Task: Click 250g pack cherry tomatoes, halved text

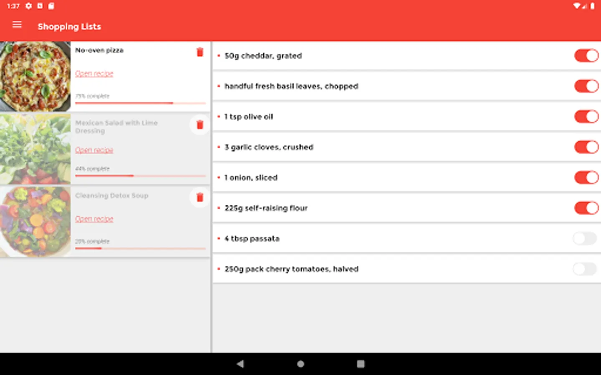Action: tap(291, 269)
